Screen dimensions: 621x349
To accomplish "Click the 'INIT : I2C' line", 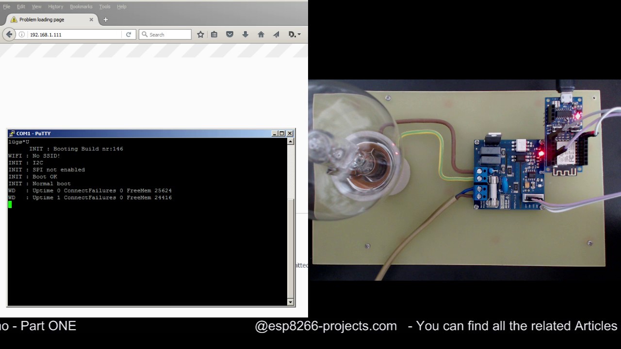I will (26, 163).
